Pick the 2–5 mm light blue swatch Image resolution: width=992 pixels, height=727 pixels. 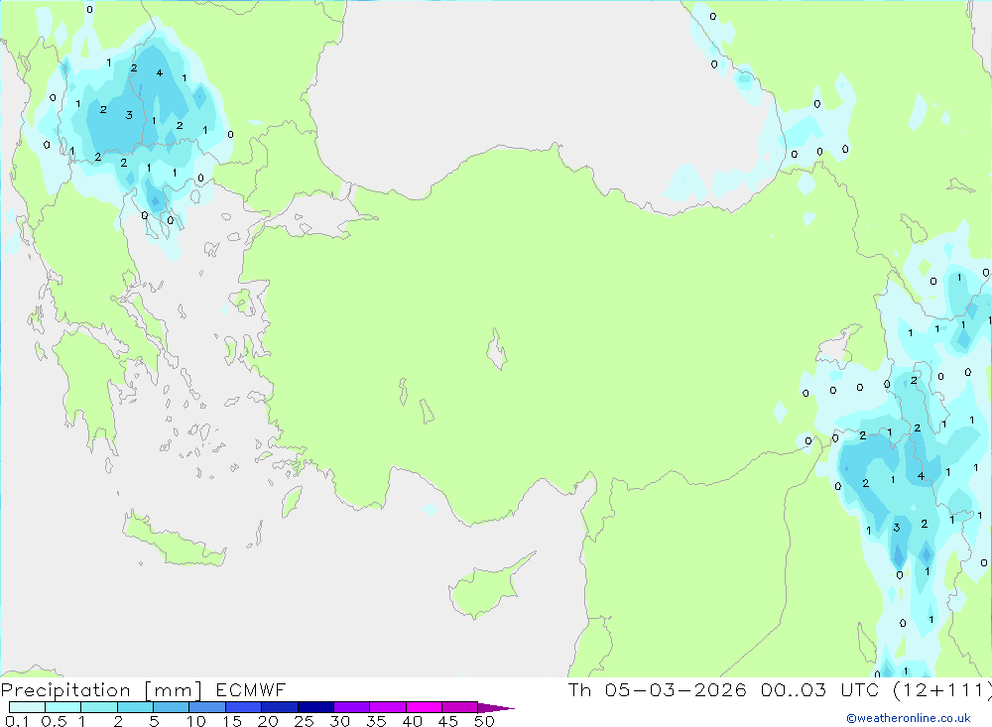pyautogui.click(x=135, y=707)
